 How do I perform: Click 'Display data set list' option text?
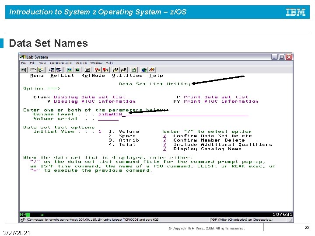click(x=90, y=97)
